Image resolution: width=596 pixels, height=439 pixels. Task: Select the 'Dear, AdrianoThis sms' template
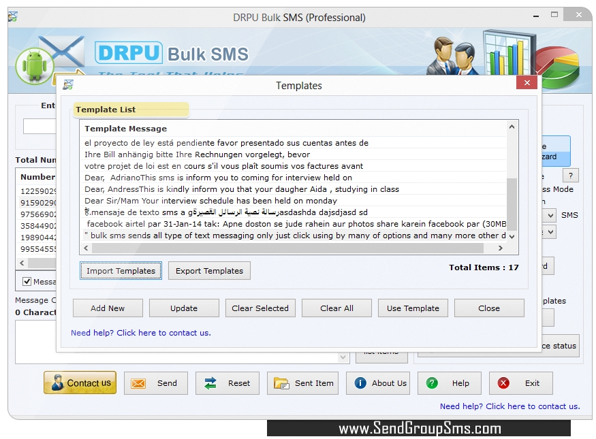(293, 178)
